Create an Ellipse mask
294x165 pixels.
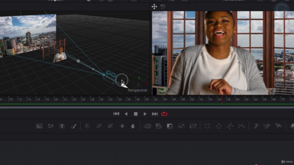pyautogui.click(x=219, y=126)
